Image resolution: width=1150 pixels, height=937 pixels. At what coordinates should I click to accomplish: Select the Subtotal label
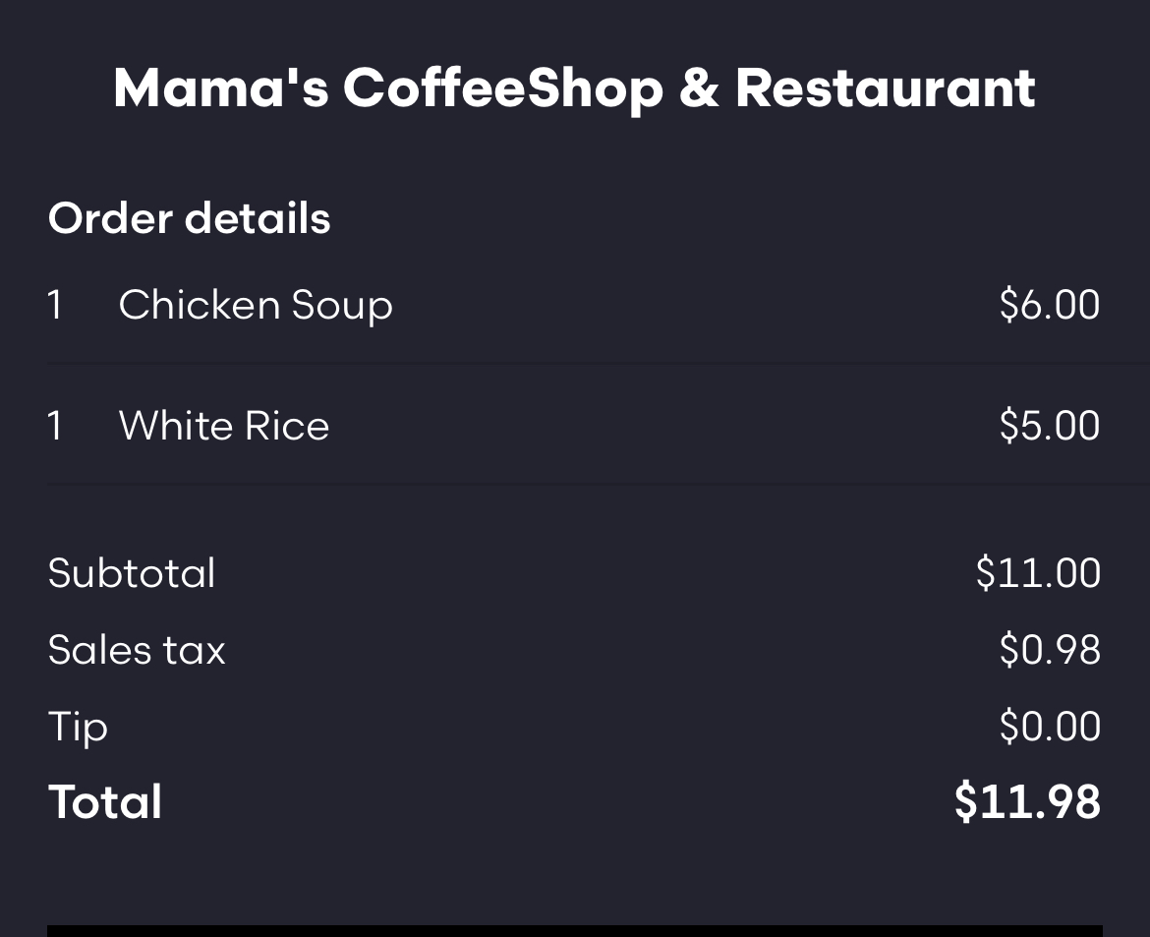[132, 573]
